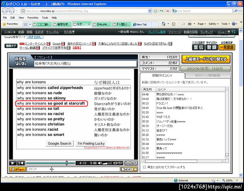This screenshot has width=244, height=191.
Task: Click the orange メニュー player menu button
Action: pyautogui.click(x=17, y=169)
